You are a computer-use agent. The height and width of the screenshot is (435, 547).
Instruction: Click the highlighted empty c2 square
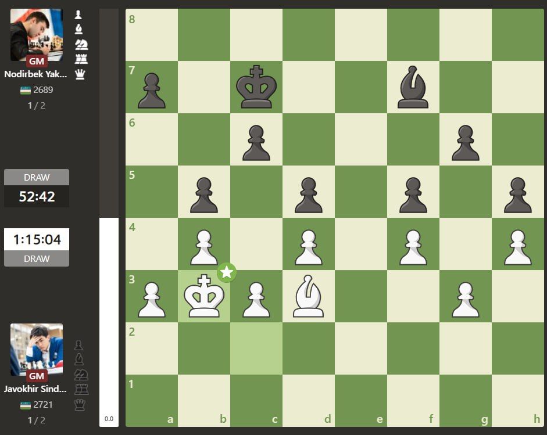click(256, 348)
